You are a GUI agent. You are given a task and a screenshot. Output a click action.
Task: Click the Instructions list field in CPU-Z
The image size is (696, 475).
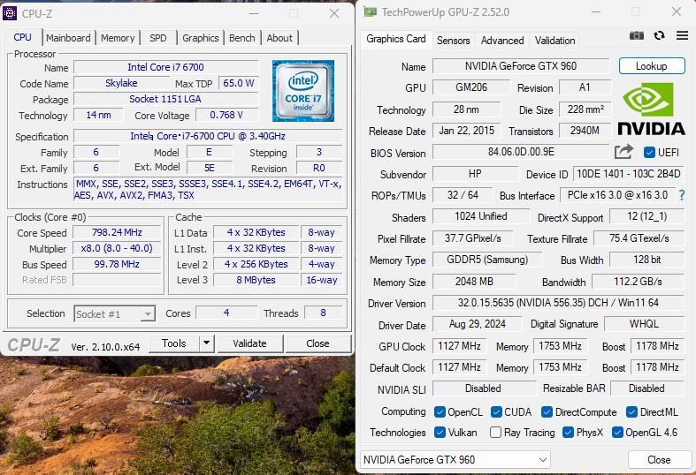(208, 189)
